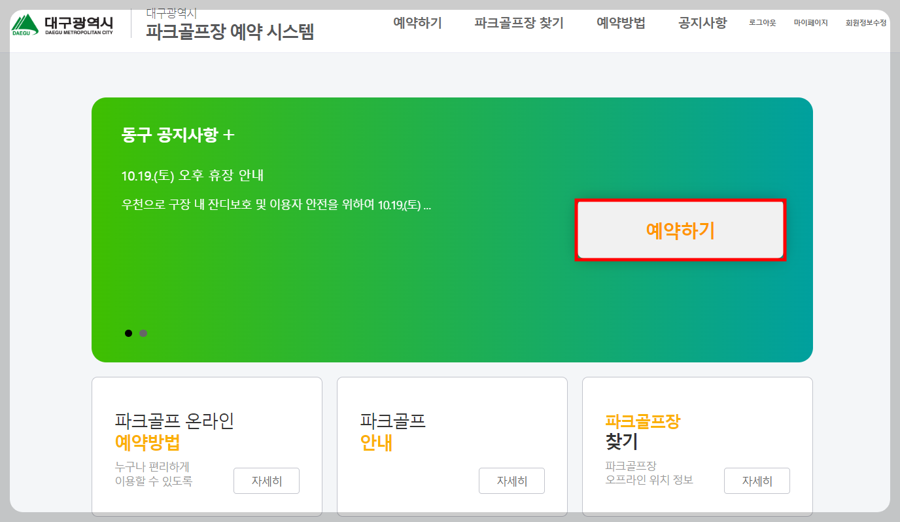This screenshot has width=900, height=522.
Task: Open the 파크골프장 찾기 navigation menu
Action: (519, 23)
